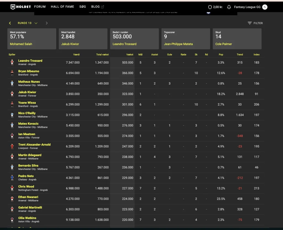This screenshot has height=230, width=283.
Task: Click the Filter lines icon
Action: pos(250,23)
